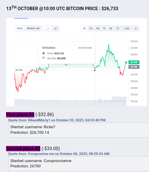The height and width of the screenshot is (172, 149).
Task: Select the All time range
Action: point(111,28)
